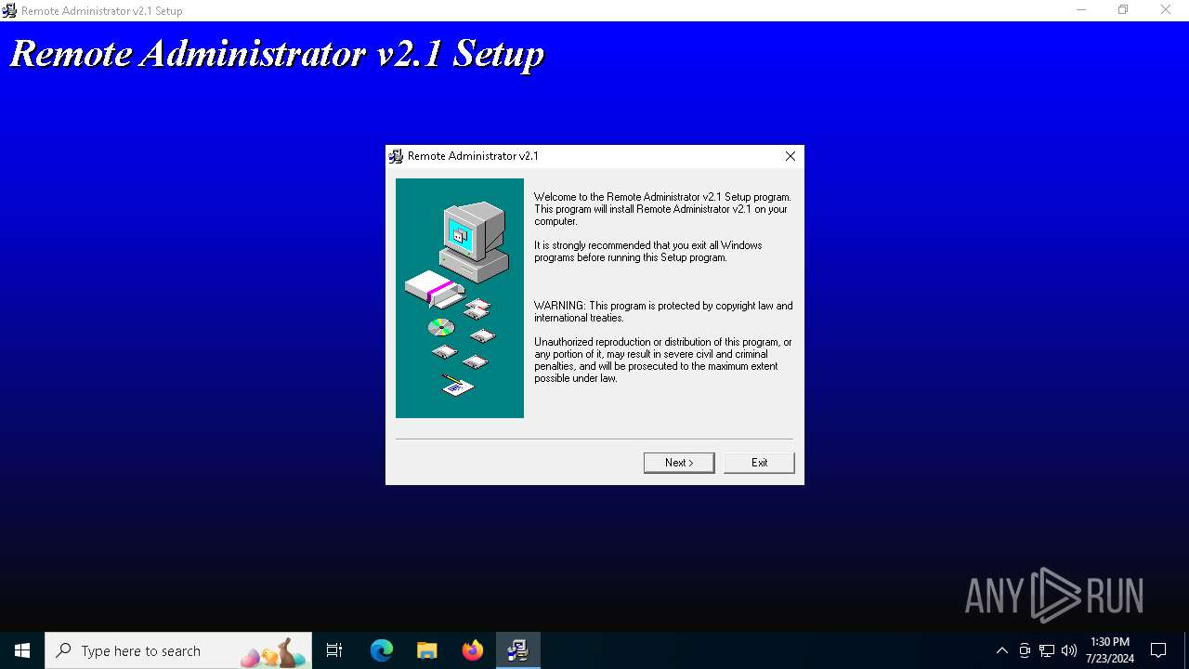The image size is (1189, 669).
Task: Click the setup computer illustration image
Action: click(460, 298)
